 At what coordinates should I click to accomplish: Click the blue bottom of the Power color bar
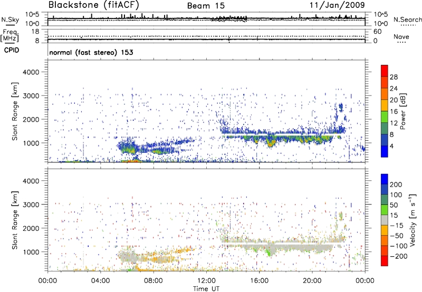click(385, 151)
